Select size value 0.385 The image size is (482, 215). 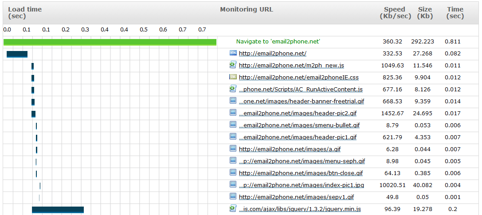[x=423, y=173]
